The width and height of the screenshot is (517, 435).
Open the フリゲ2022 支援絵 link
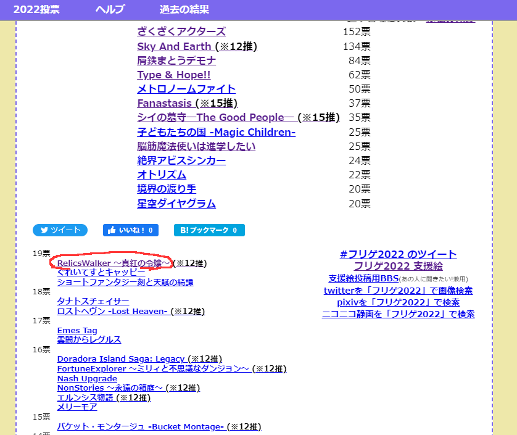click(398, 266)
